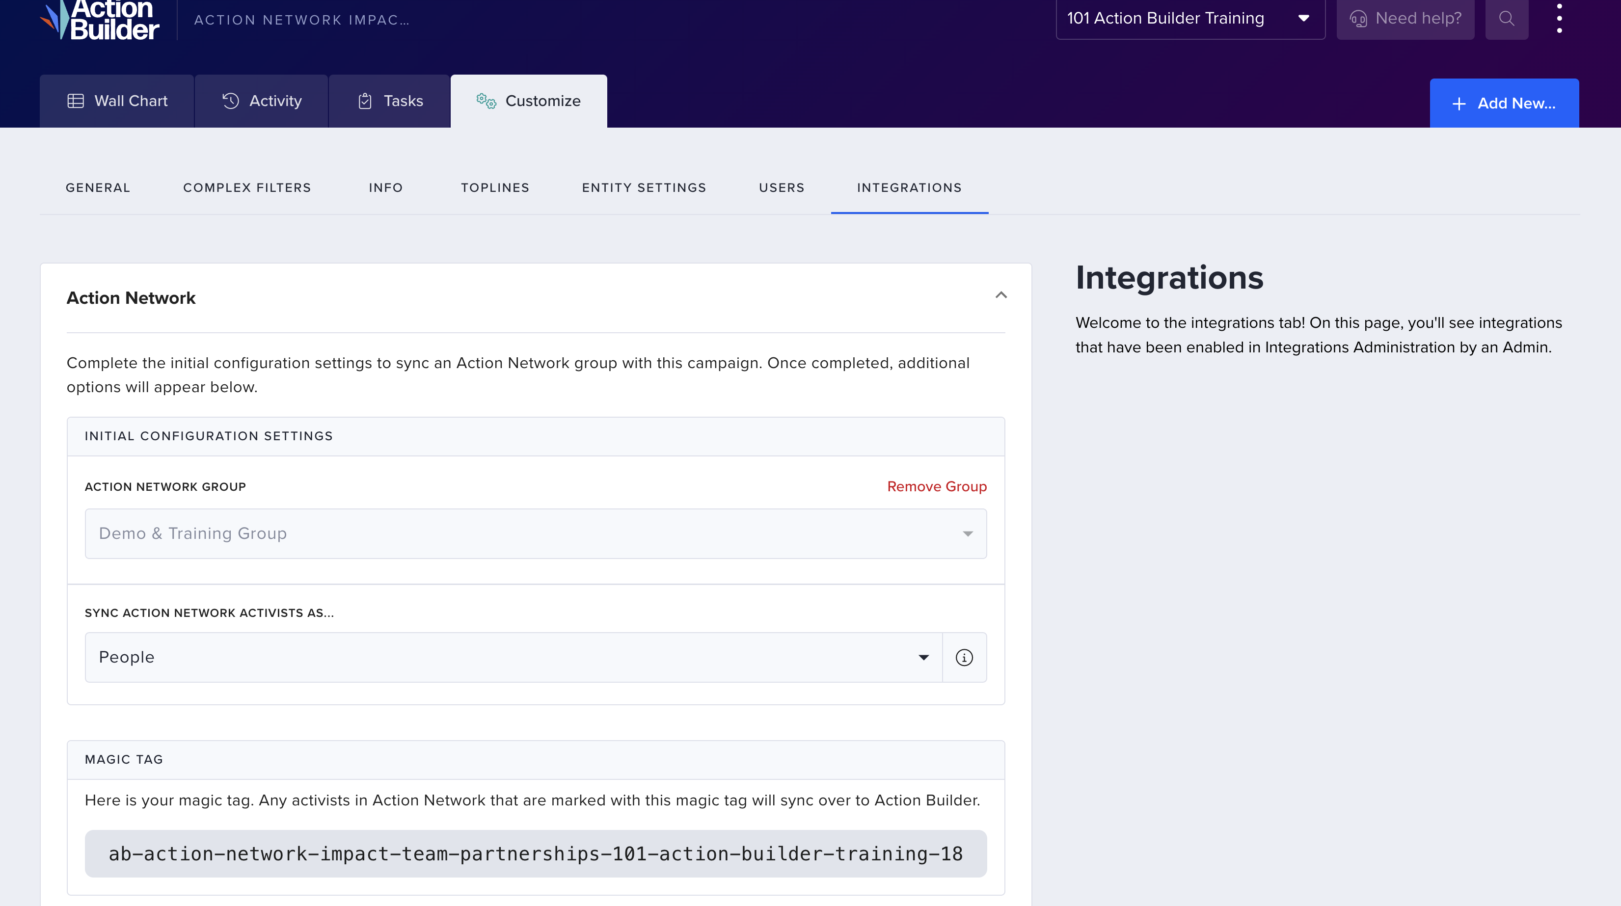
Task: Switch to the Tasks tab
Action: pyautogui.click(x=389, y=101)
